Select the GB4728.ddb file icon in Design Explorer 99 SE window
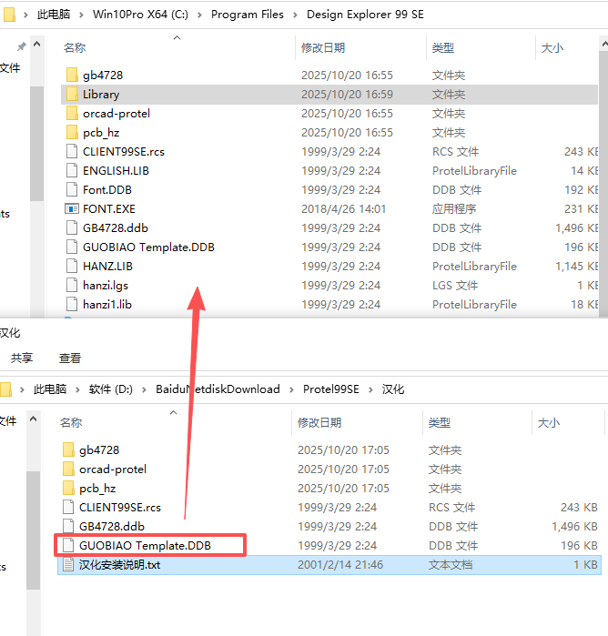Viewport: 608px width, 636px height. click(72, 227)
